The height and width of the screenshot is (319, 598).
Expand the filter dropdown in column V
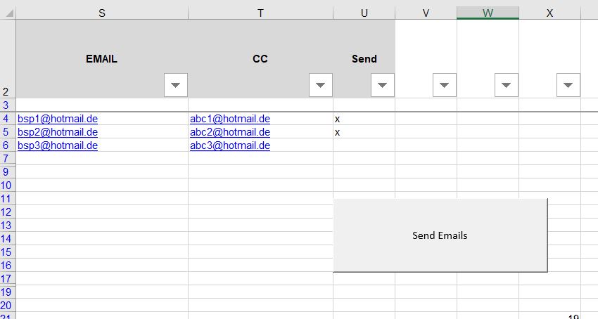click(x=445, y=85)
